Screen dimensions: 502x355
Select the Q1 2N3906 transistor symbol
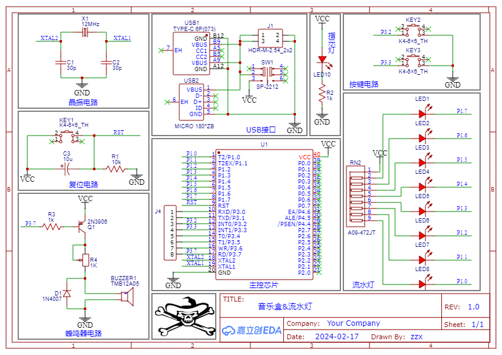[82, 226]
